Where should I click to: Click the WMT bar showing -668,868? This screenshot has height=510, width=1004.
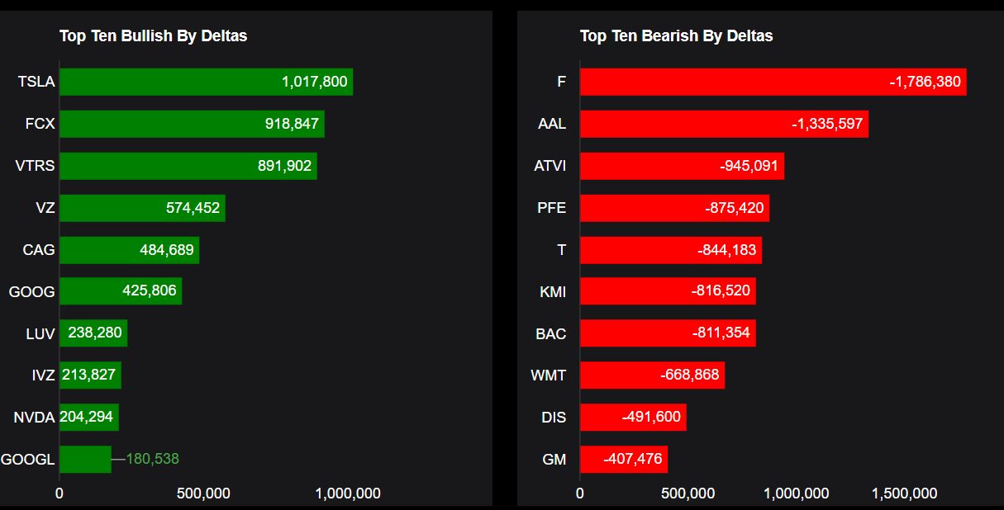pyautogui.click(x=652, y=375)
